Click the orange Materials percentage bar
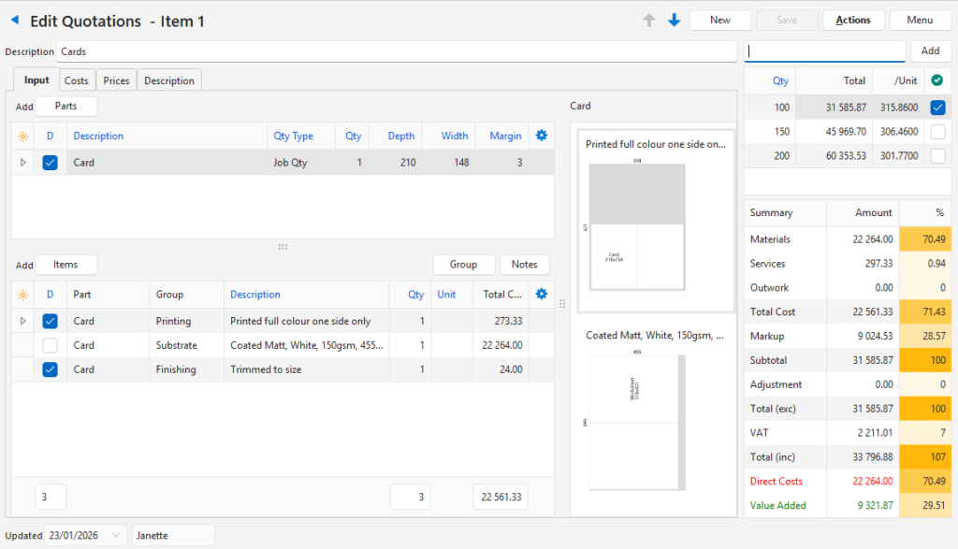The height and width of the screenshot is (549, 958). [925, 238]
